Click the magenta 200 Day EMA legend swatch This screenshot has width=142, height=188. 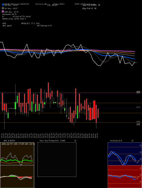click(x=3, y=11)
